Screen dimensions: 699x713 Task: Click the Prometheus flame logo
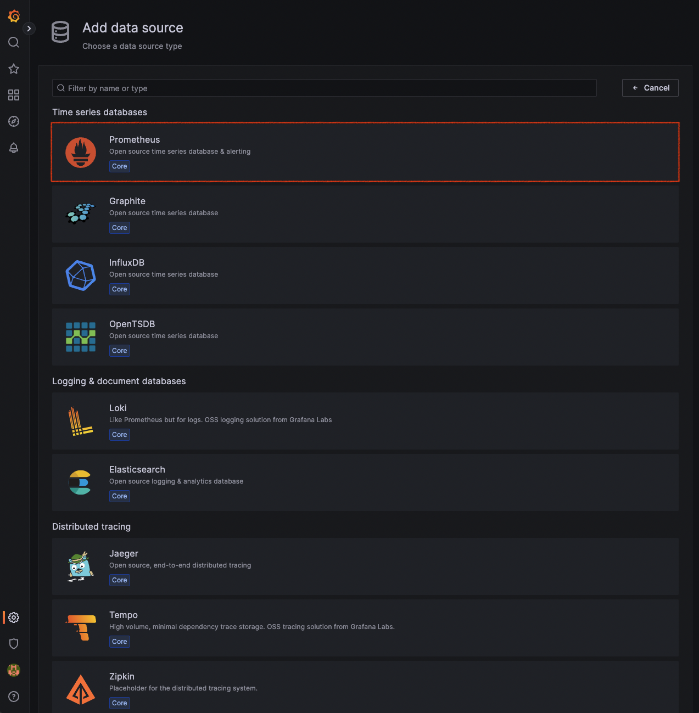coord(81,152)
